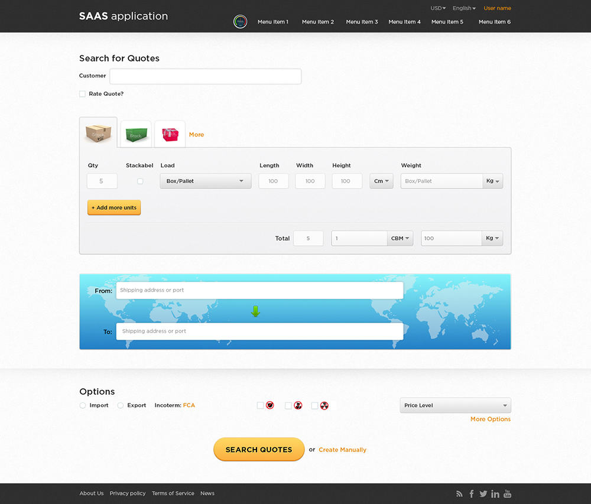Toggle the Stackabel checkbox
This screenshot has width=591, height=504.
click(x=140, y=181)
